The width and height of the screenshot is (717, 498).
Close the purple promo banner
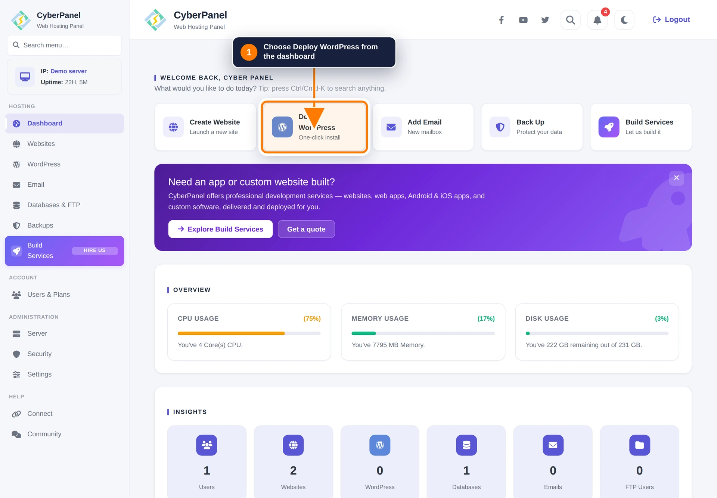point(676,178)
